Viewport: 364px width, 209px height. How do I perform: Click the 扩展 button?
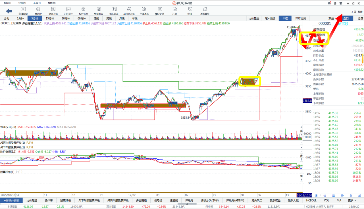(x=353, y=12)
